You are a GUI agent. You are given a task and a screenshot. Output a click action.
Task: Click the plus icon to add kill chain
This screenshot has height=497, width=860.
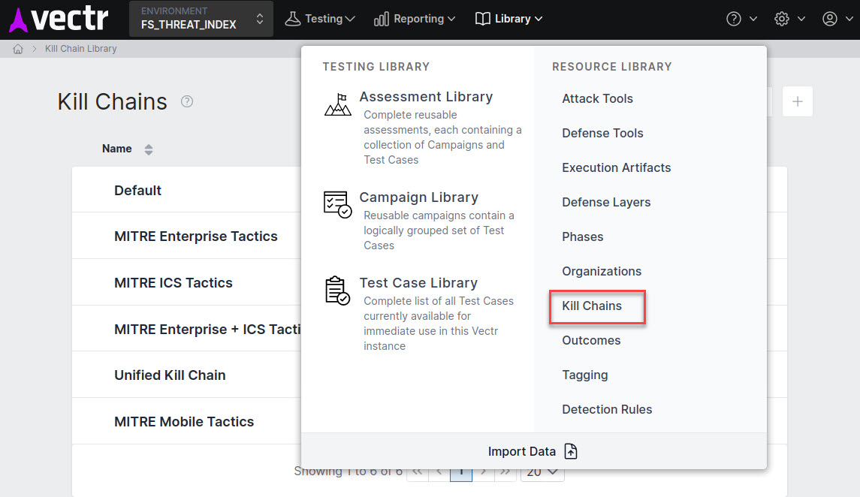click(798, 101)
